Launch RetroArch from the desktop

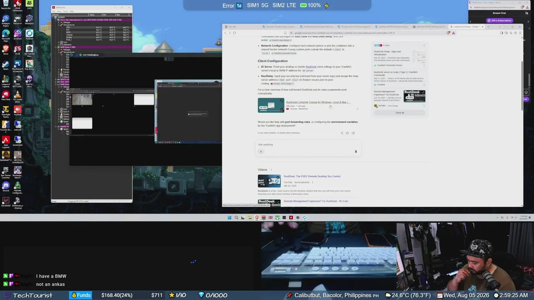click(18, 20)
